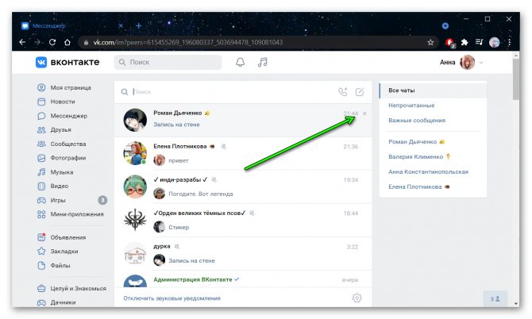The image size is (532, 319).
Task: Click the red extension icon with badge
Action: [x=450, y=43]
